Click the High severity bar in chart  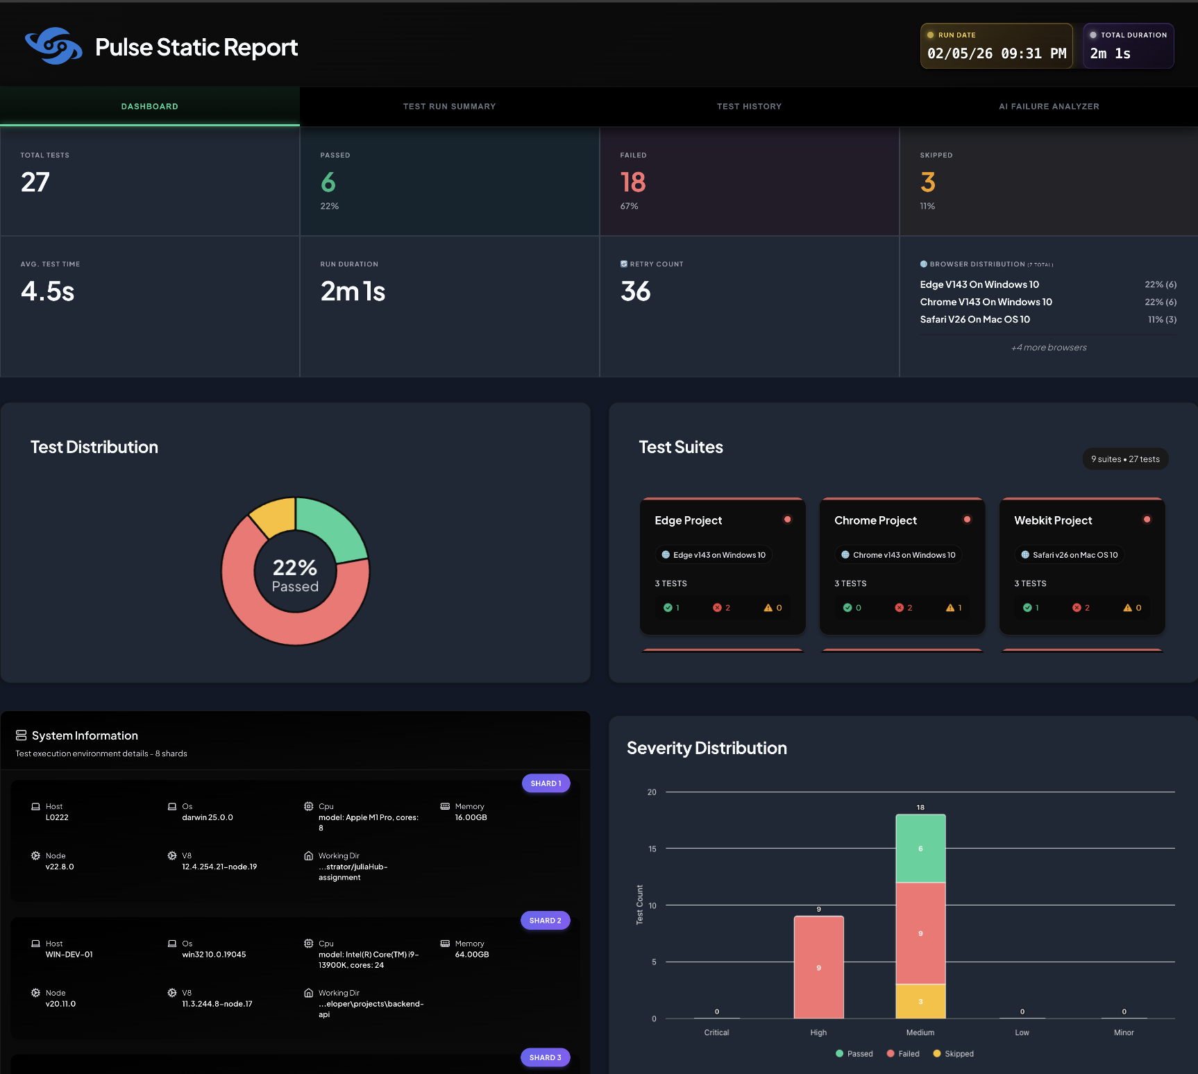818,967
